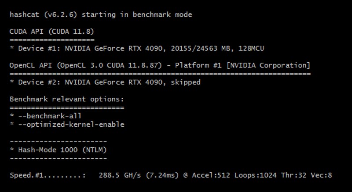This screenshot has width=352, height=192.
Task: Click the --benchmark-all option text
Action: 50,116
